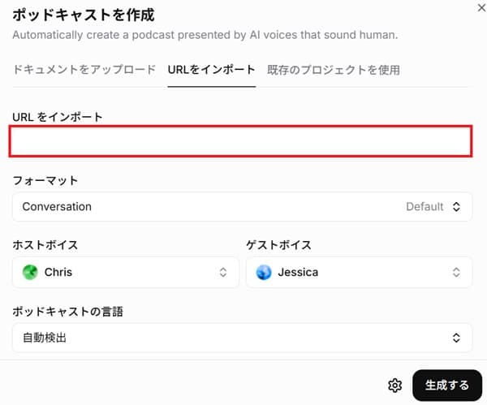The image size is (487, 405).
Task: Click the chevron arrows beside Jessica
Action: click(456, 273)
